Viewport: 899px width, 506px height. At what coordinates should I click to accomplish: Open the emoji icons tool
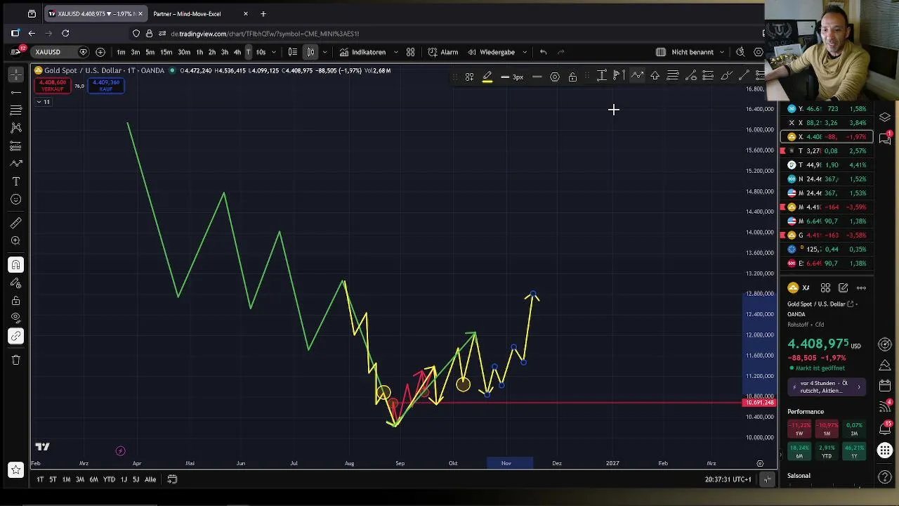pyautogui.click(x=15, y=200)
